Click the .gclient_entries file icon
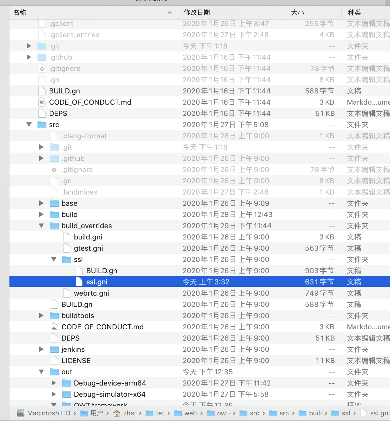390x421 pixels. pyautogui.click(x=42, y=35)
